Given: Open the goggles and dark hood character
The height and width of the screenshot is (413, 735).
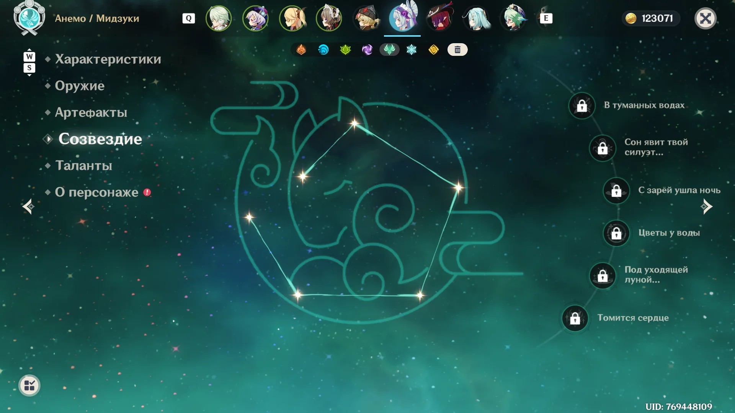Looking at the screenshot, I should tap(366, 18).
